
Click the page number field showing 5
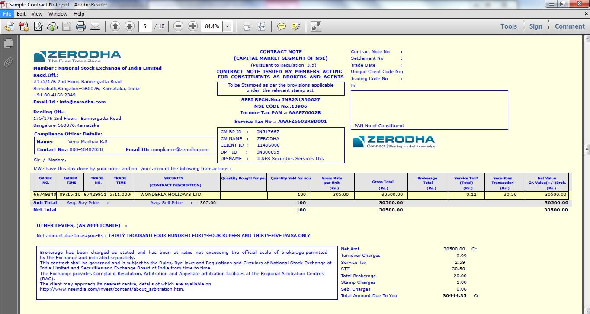pos(145,26)
